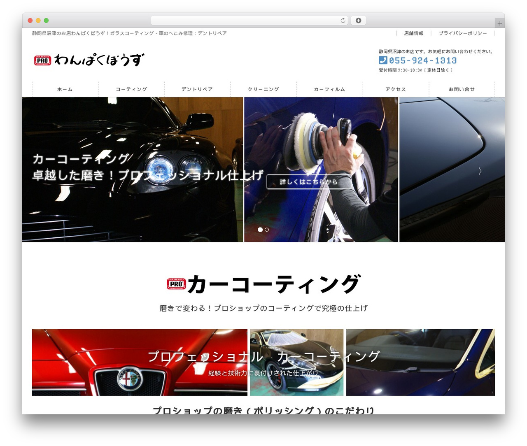
Task: Click the 経験と技術力に裏付けされた仕上がり caption
Action: coord(263,373)
